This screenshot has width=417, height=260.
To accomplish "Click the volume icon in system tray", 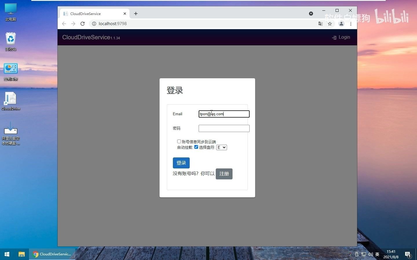I will [x=370, y=255].
